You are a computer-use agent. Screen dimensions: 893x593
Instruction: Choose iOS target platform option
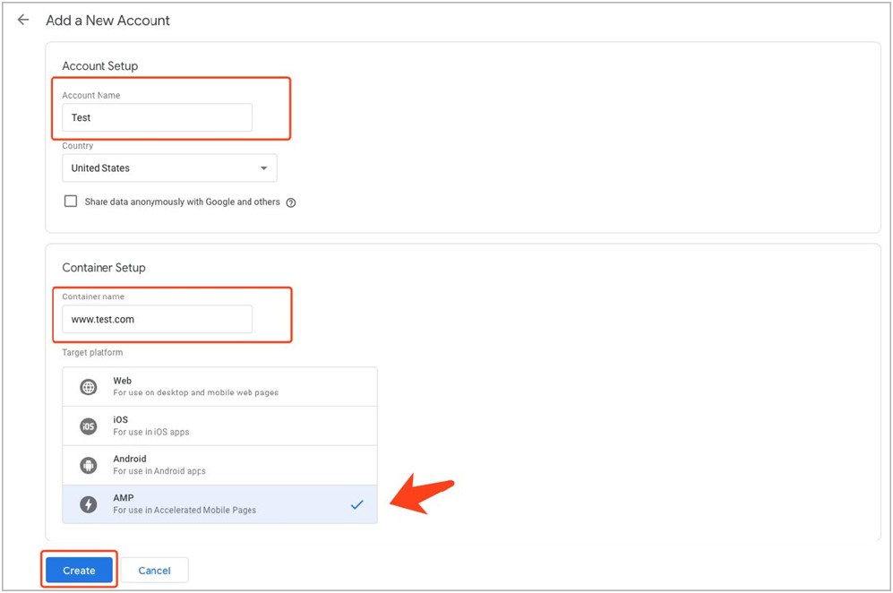219,426
